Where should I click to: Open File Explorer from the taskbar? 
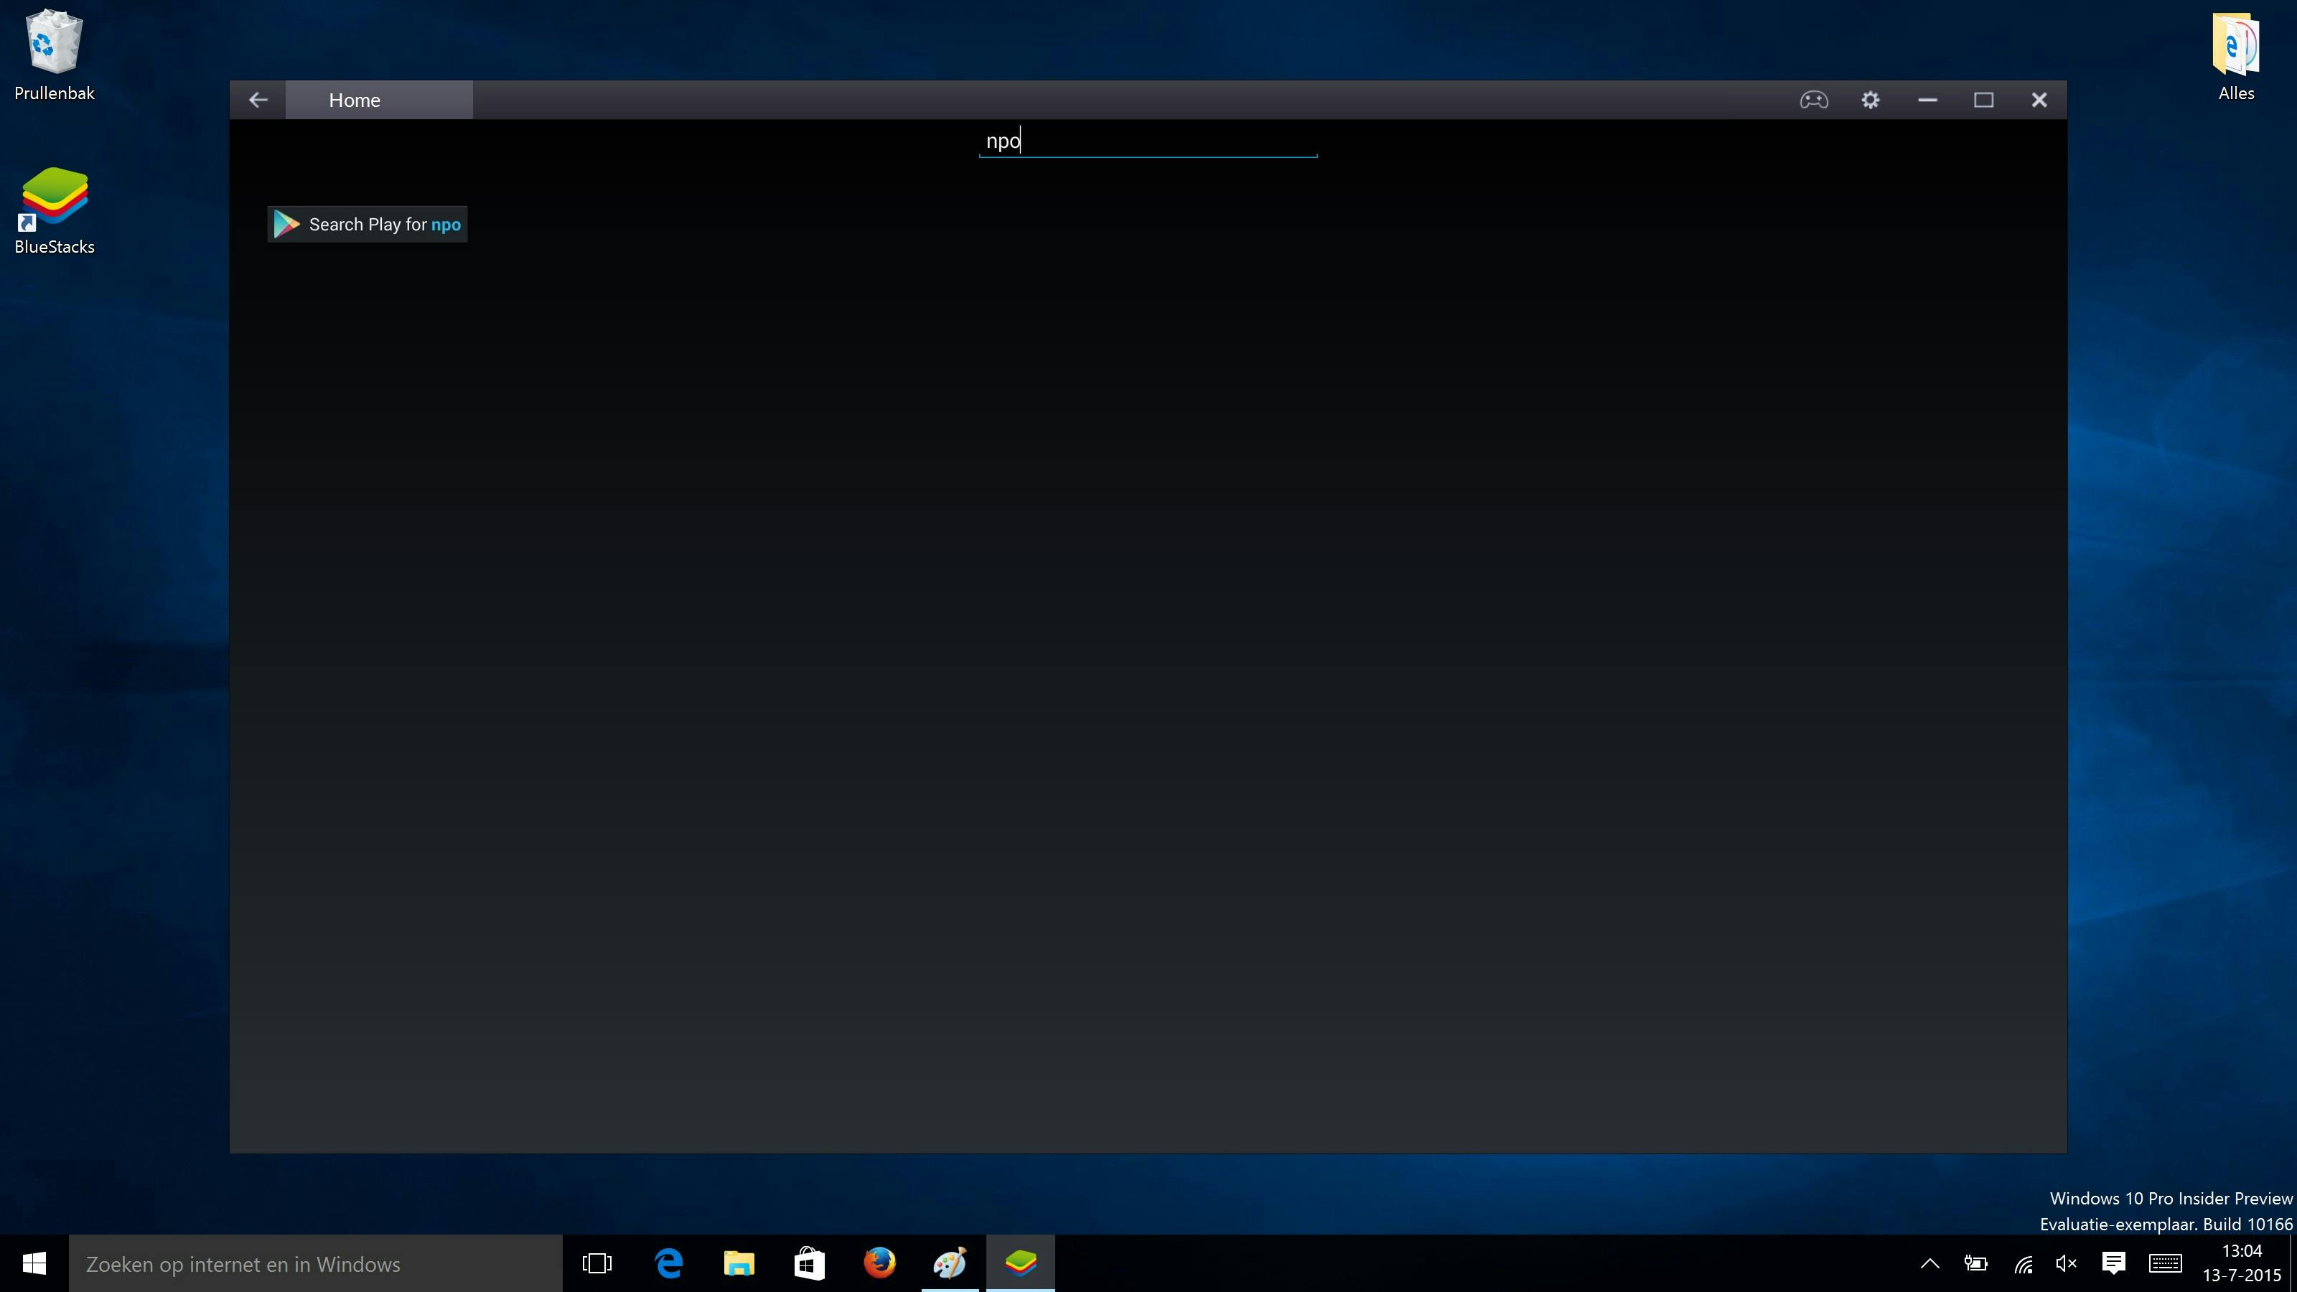pyautogui.click(x=739, y=1263)
